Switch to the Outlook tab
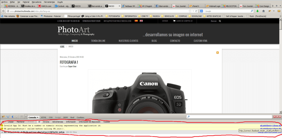The image size is (282, 138). tap(63, 6)
